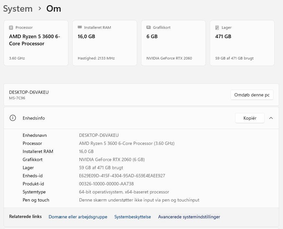Click the breadcrumb chevron separator
The height and width of the screenshot is (229, 283).
pos(40,8)
